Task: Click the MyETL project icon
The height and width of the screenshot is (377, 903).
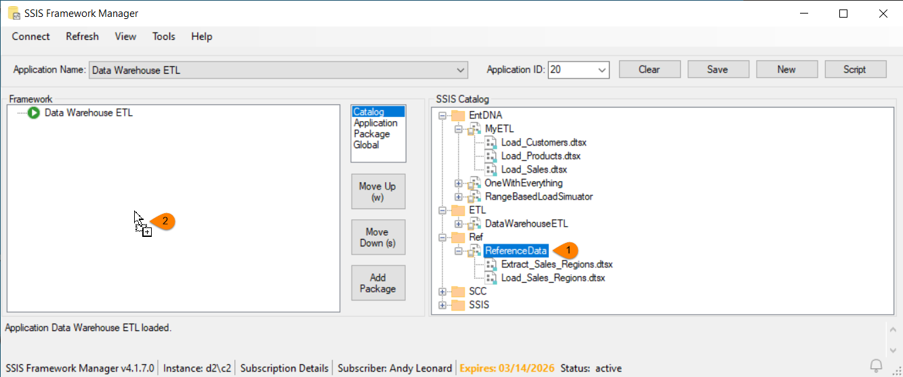Action: tap(474, 129)
